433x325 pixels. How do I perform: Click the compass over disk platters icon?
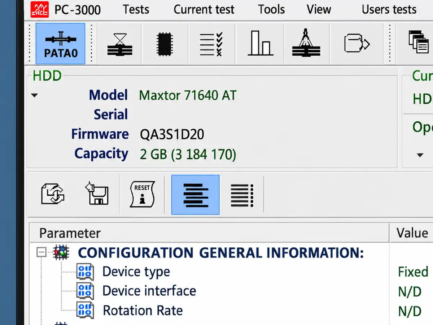307,44
